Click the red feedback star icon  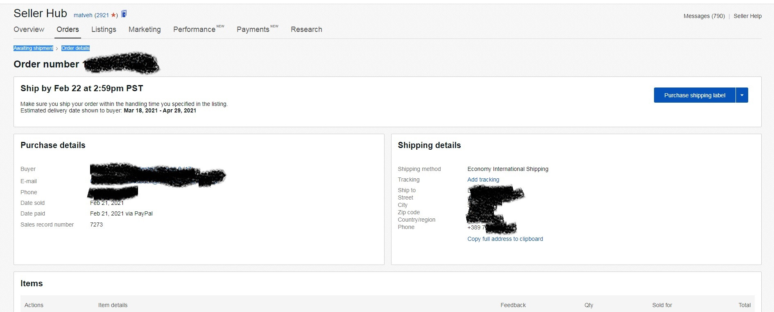click(x=113, y=15)
